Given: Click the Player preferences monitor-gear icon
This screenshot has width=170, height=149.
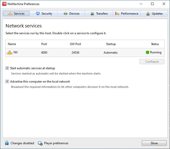Looking at the screenshot, I should coord(40,143).
